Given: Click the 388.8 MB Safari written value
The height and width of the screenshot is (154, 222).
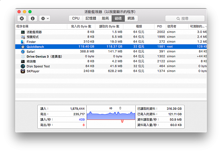Looking at the screenshot, I should point(87,51).
